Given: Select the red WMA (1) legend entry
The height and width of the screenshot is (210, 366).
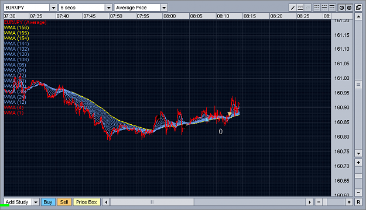Looking at the screenshot, I should 14,113.
